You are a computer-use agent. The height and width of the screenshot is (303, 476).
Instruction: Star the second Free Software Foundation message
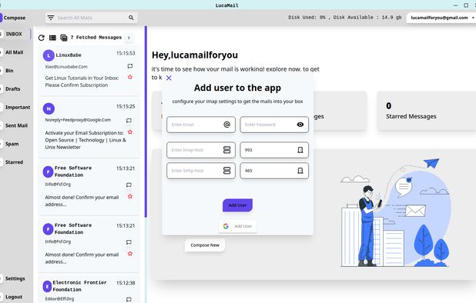(x=130, y=254)
